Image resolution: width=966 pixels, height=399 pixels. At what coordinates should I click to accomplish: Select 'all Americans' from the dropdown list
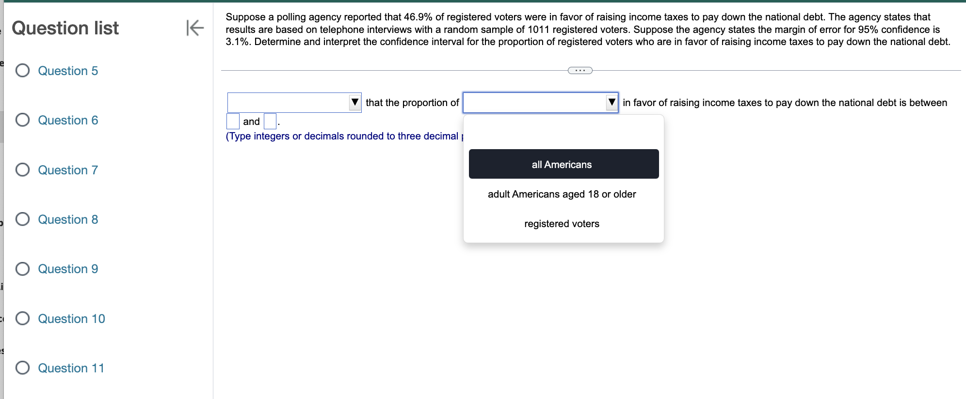(x=562, y=164)
